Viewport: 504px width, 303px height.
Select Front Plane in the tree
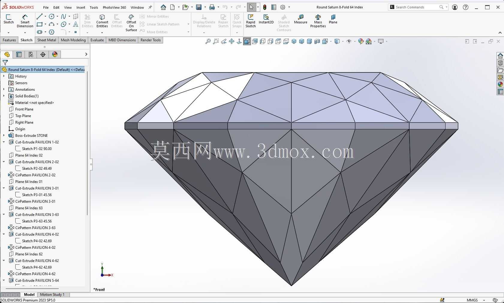(x=24, y=109)
